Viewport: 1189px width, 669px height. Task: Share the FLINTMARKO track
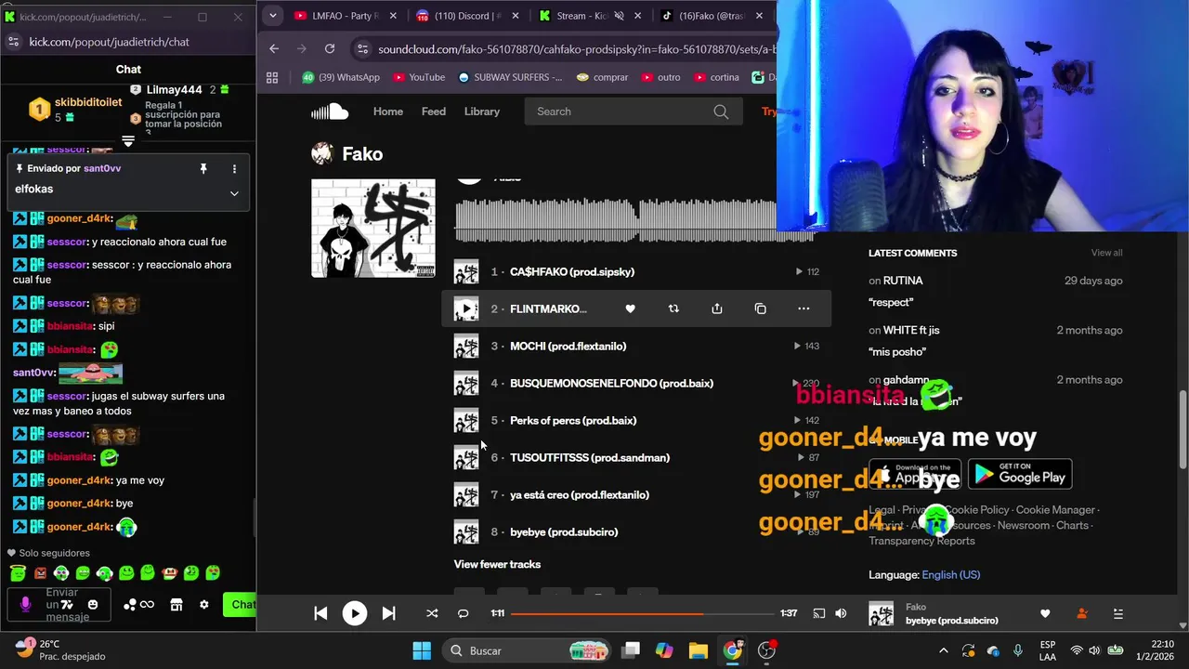[717, 308]
